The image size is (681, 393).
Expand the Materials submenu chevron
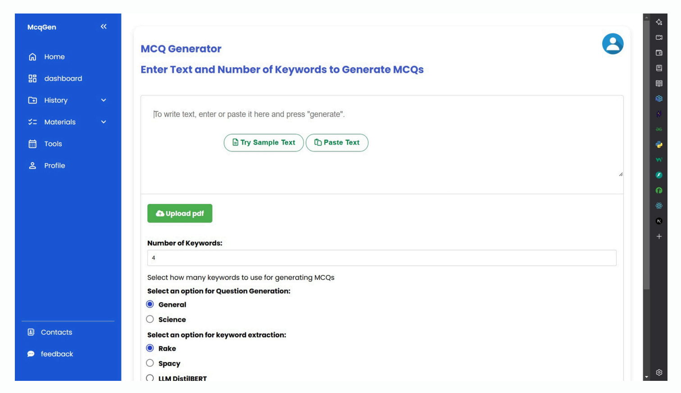point(104,122)
